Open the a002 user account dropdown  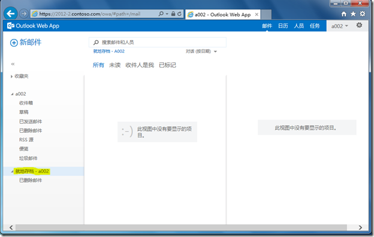pos(340,26)
